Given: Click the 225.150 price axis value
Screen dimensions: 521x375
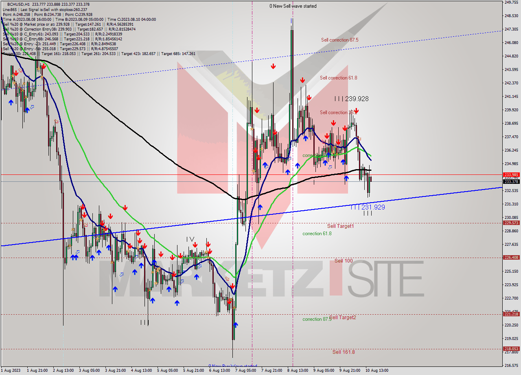Looking at the screenshot, I should point(511,271).
